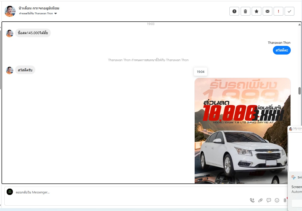Star this conversation as follow-up

coord(256,11)
